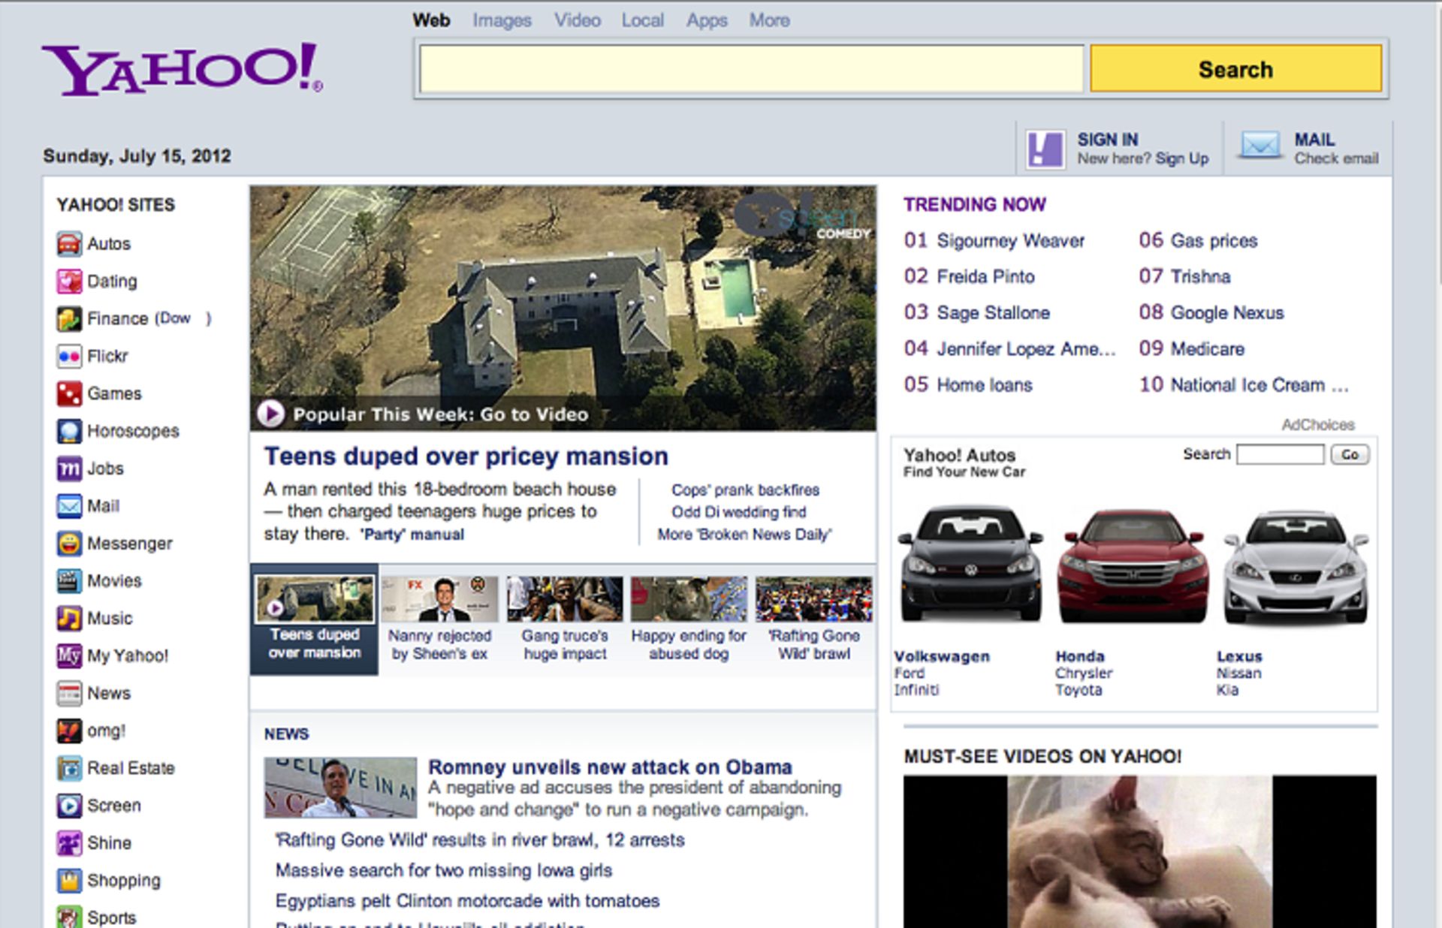Open the More search options menu
This screenshot has width=1442, height=928.
click(768, 20)
